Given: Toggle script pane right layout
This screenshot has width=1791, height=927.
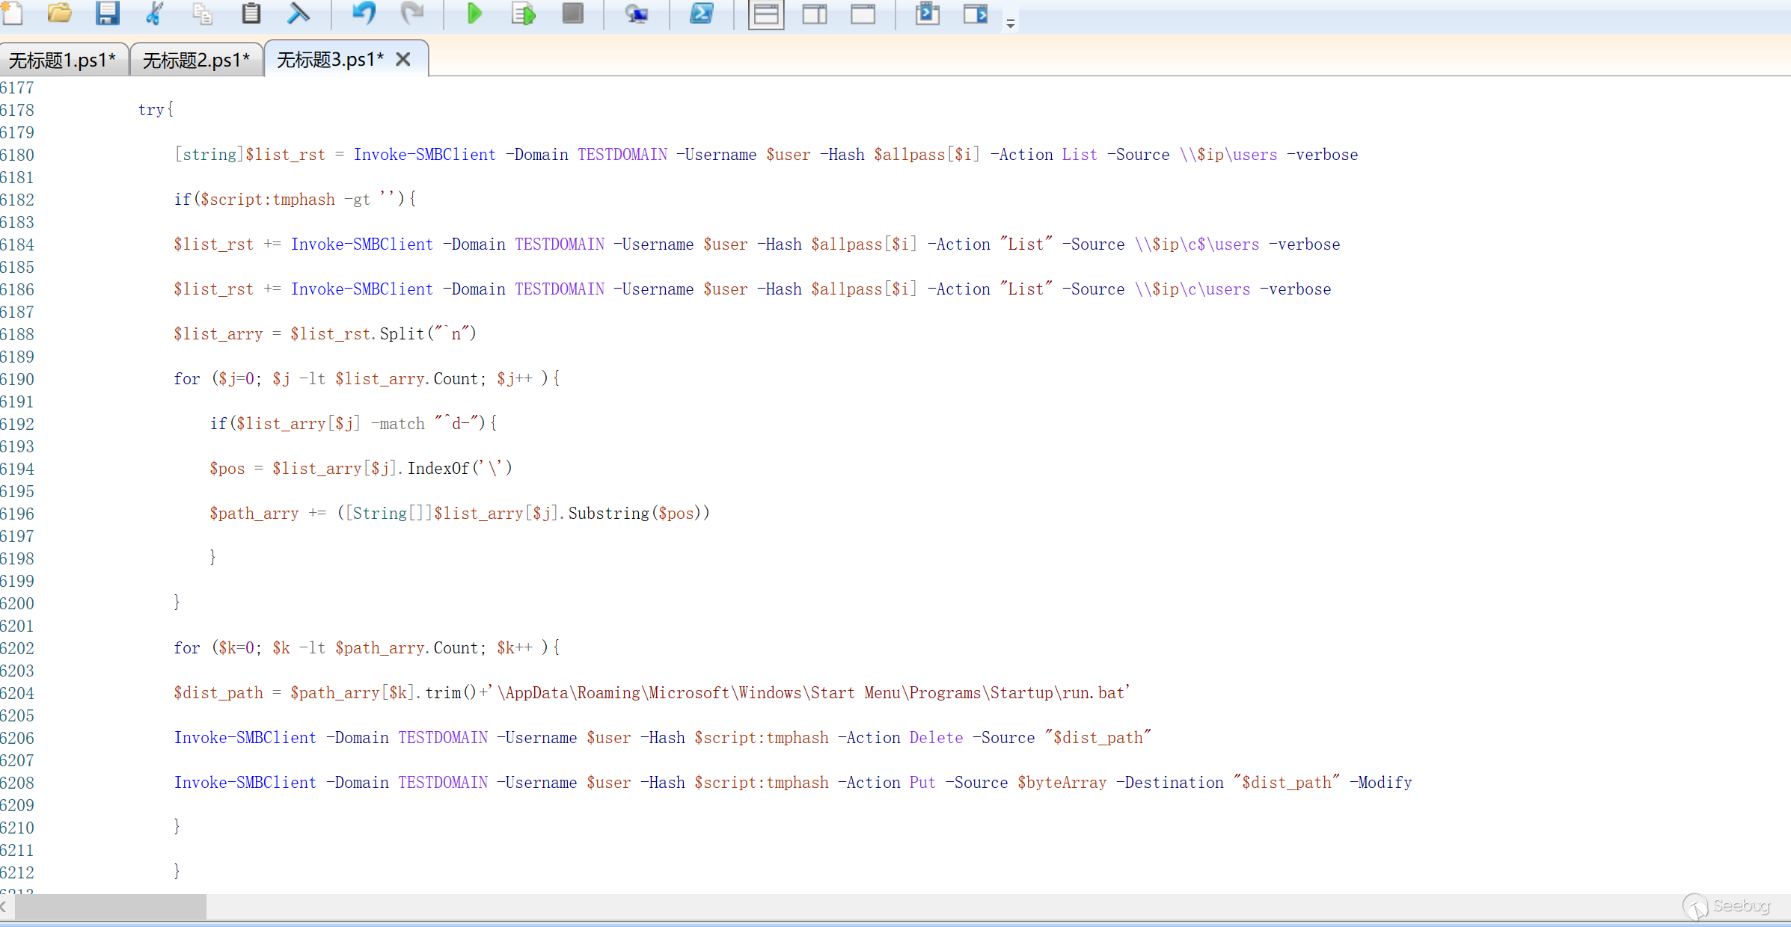Looking at the screenshot, I should pyautogui.click(x=815, y=13).
